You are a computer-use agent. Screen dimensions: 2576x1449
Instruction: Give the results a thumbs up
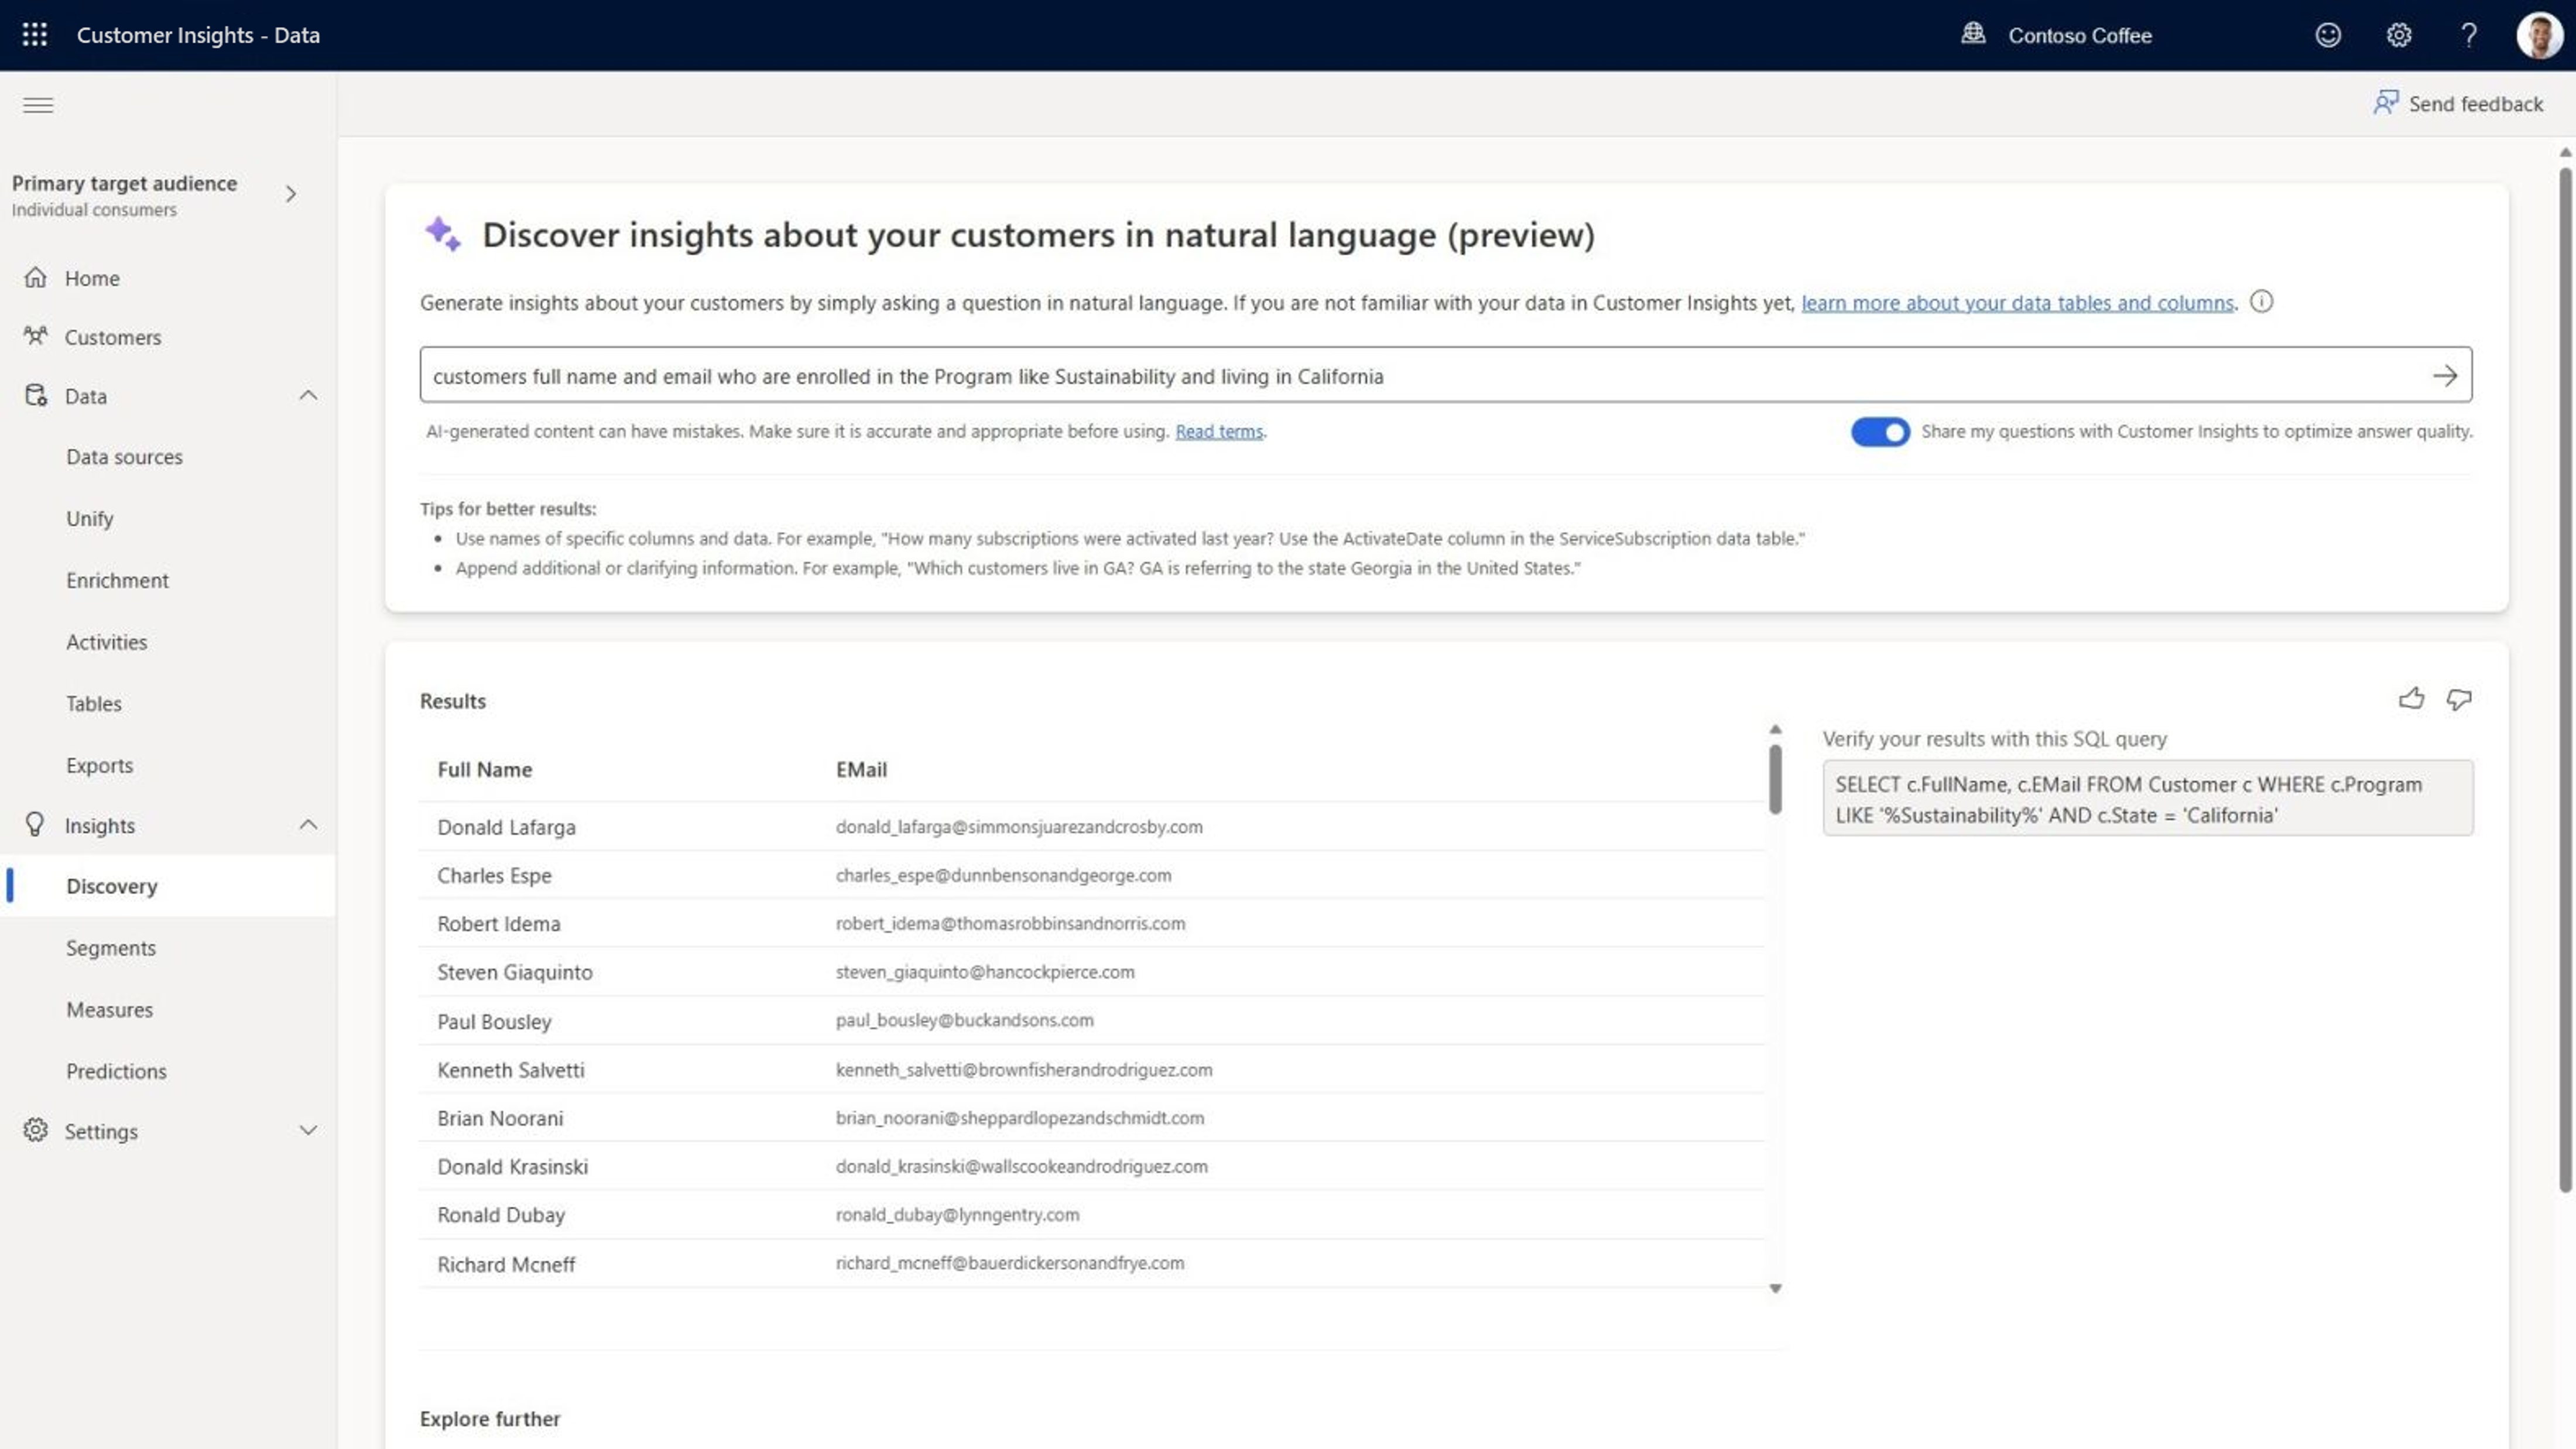(x=2411, y=699)
